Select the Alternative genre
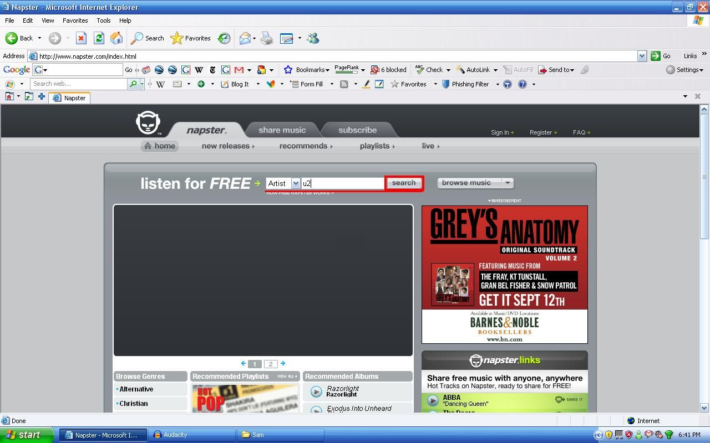Screen dimensions: 710x443 (136, 389)
